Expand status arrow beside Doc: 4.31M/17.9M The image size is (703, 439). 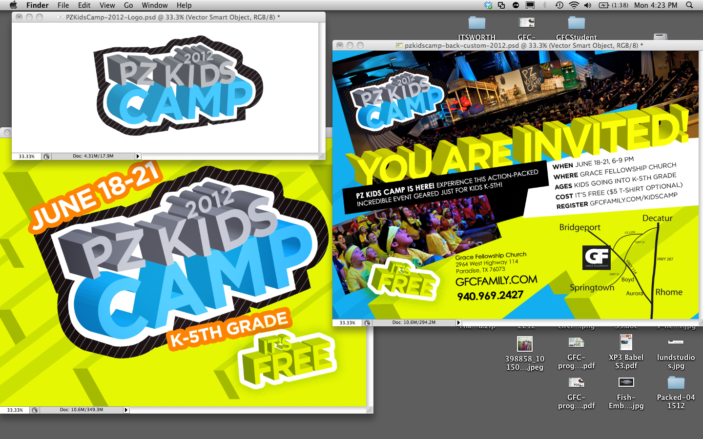(x=138, y=157)
